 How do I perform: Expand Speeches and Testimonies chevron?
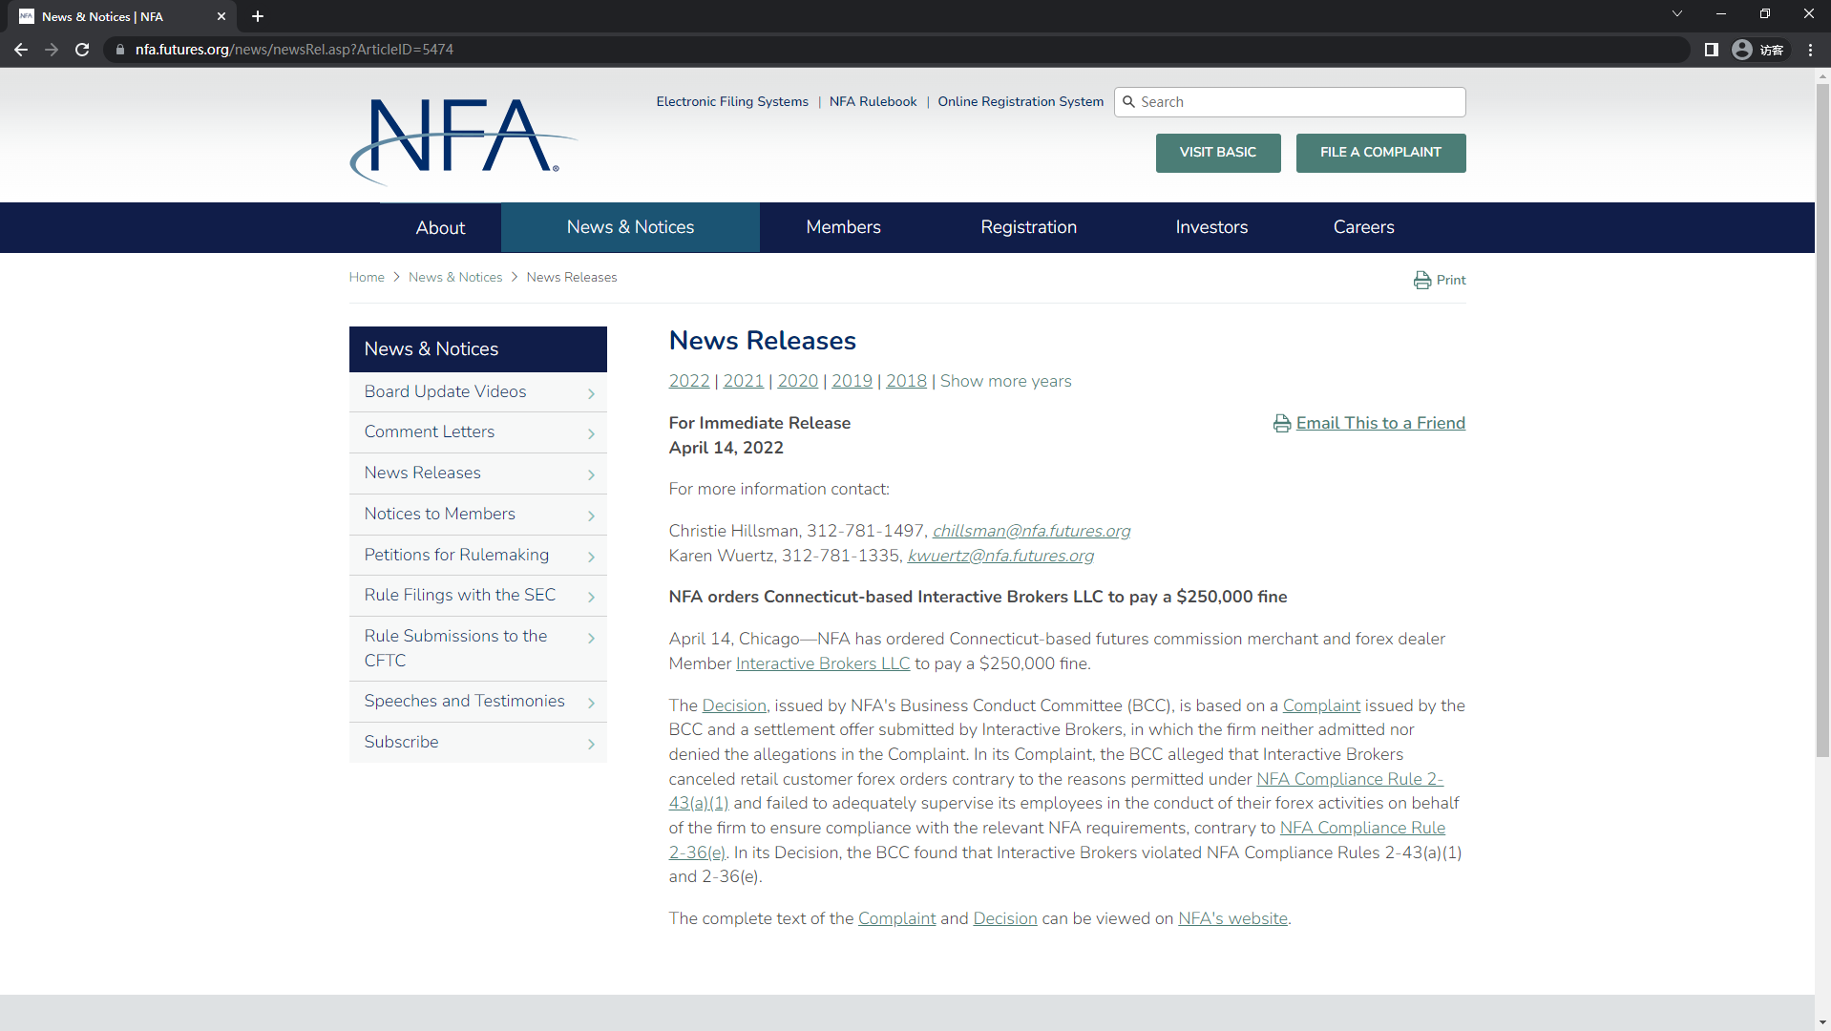coord(591,703)
